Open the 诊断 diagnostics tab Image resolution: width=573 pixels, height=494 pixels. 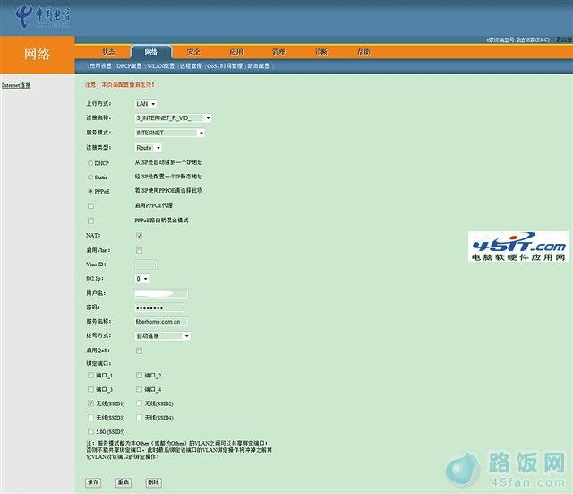[x=321, y=52]
